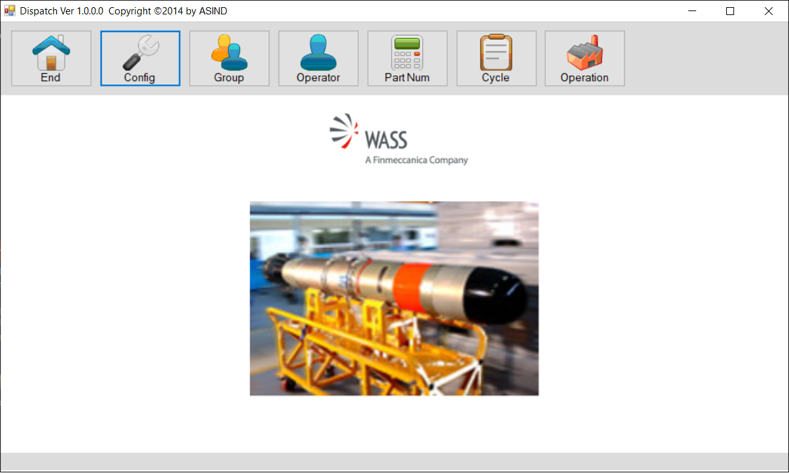
Task: Click the 'Config' label text
Action: 140,78
